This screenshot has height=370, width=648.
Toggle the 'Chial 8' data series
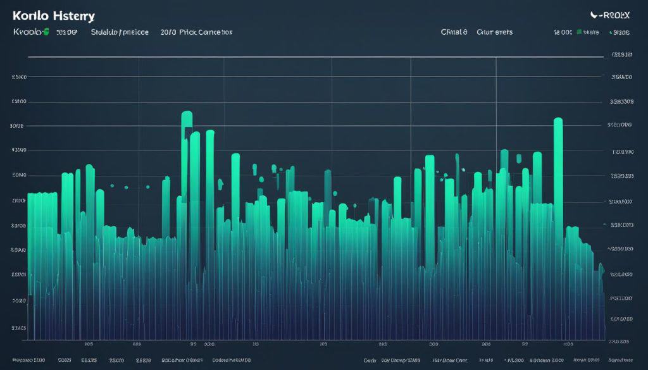(x=453, y=32)
